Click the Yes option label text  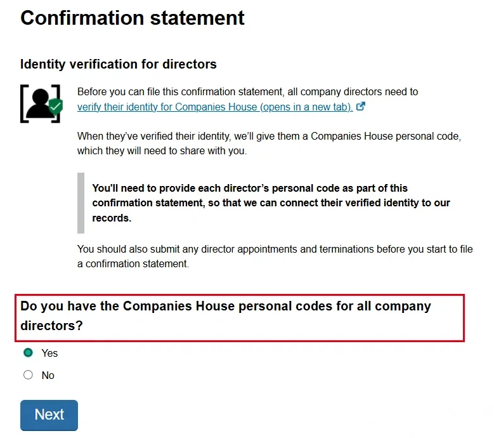click(49, 353)
